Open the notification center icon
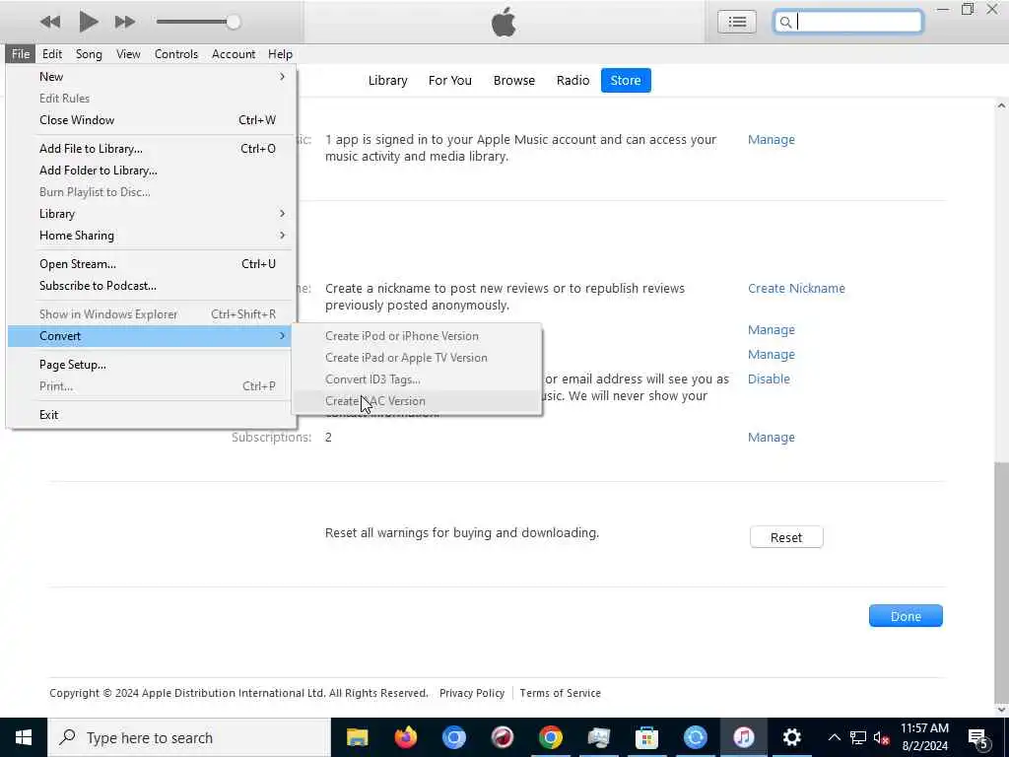 [978, 737]
